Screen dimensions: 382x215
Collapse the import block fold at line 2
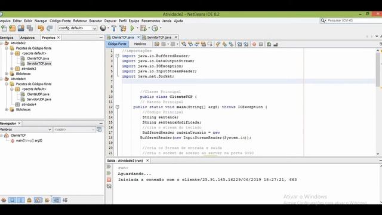[117, 56]
